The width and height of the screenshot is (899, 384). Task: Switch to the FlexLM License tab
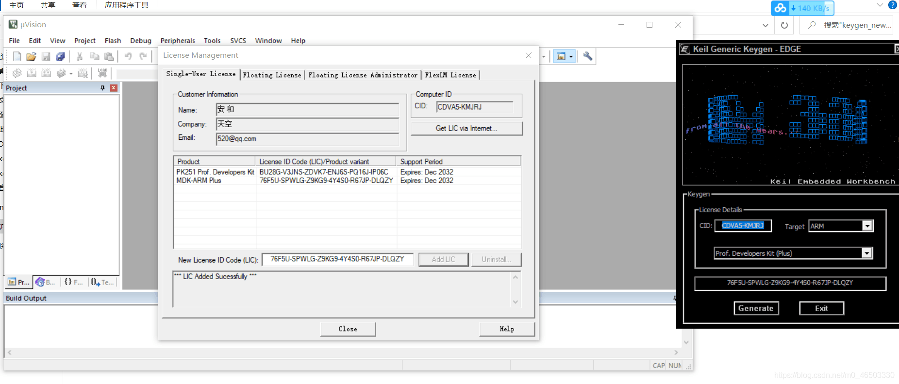click(450, 75)
